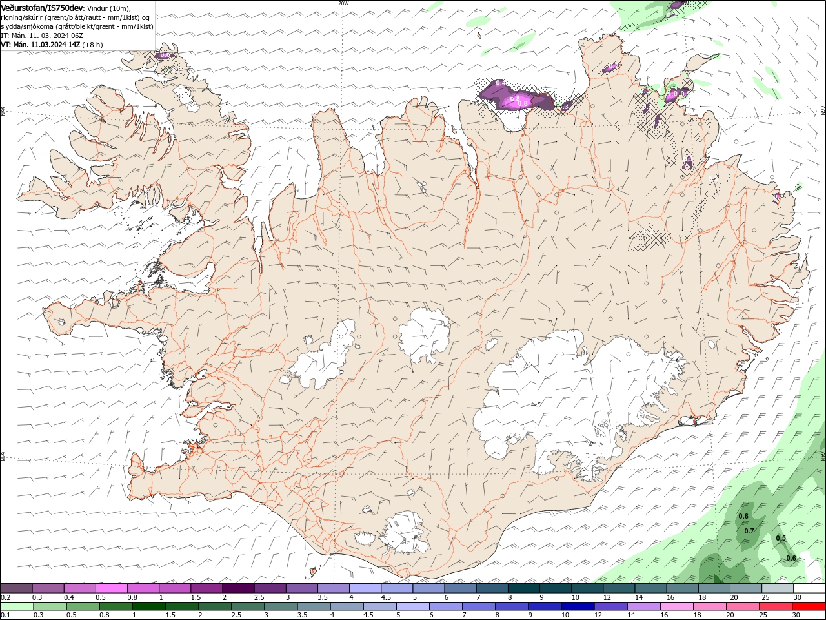The height and width of the screenshot is (620, 826).
Task: Choose the white 30 swatch in upper legend
Action: tap(809, 588)
